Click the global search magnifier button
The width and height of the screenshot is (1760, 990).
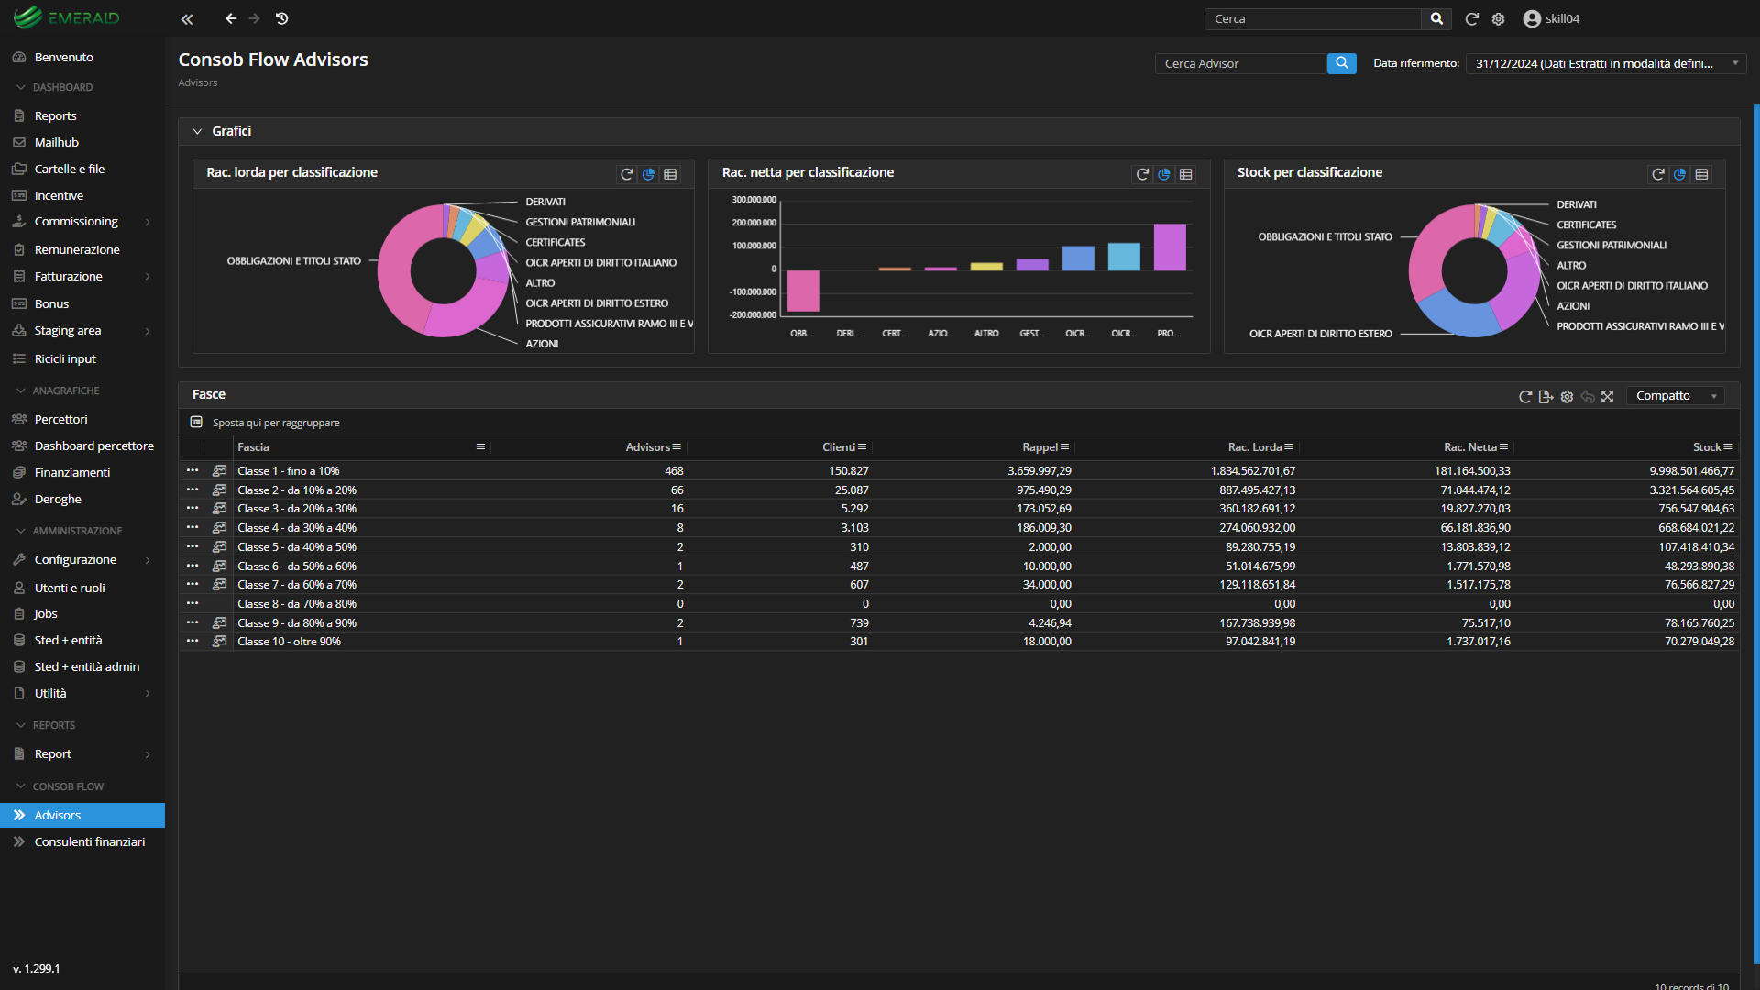(1436, 18)
